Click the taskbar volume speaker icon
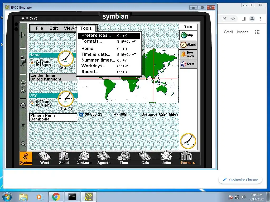 pos(243,197)
